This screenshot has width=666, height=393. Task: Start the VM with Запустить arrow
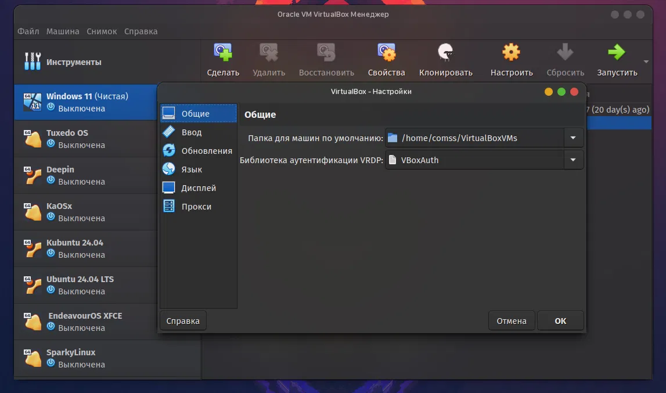pos(617,53)
